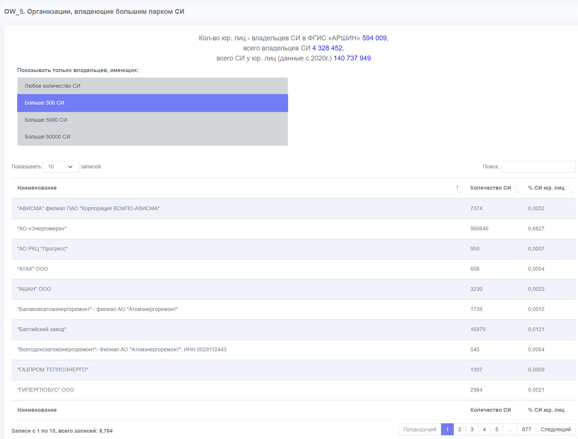Click current page 1 button
Screen dimensions: 578x439
(447, 429)
